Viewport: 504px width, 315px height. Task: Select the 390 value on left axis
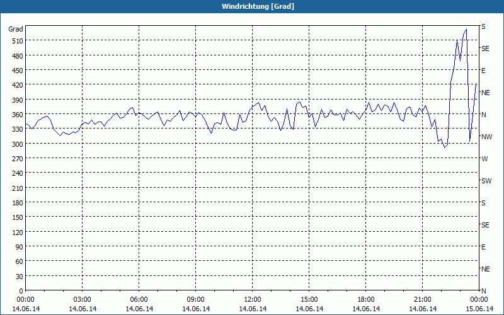(18, 100)
